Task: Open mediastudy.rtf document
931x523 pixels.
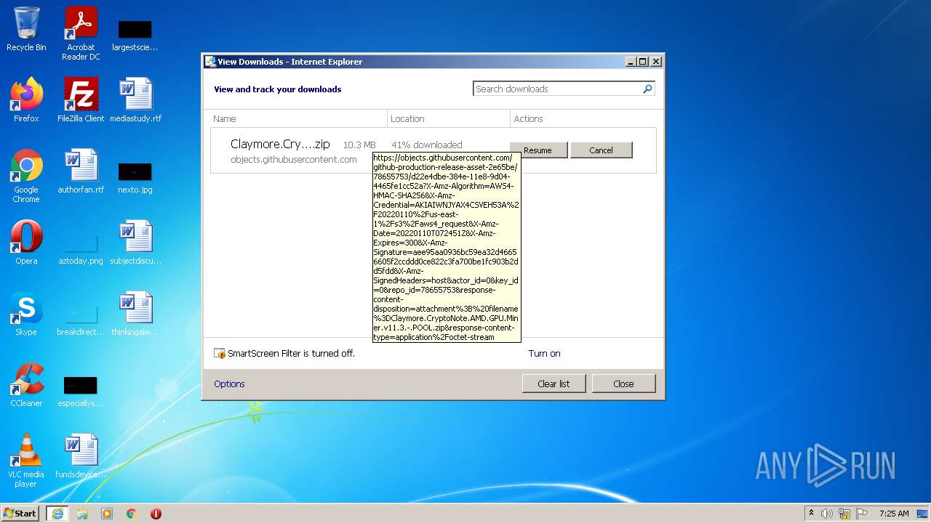Action: [135, 100]
